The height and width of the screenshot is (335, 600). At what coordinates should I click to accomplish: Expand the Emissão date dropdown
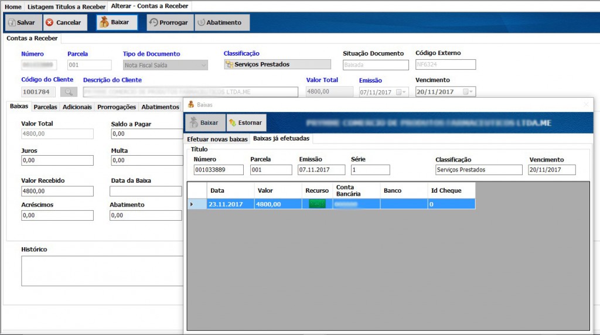(402, 92)
